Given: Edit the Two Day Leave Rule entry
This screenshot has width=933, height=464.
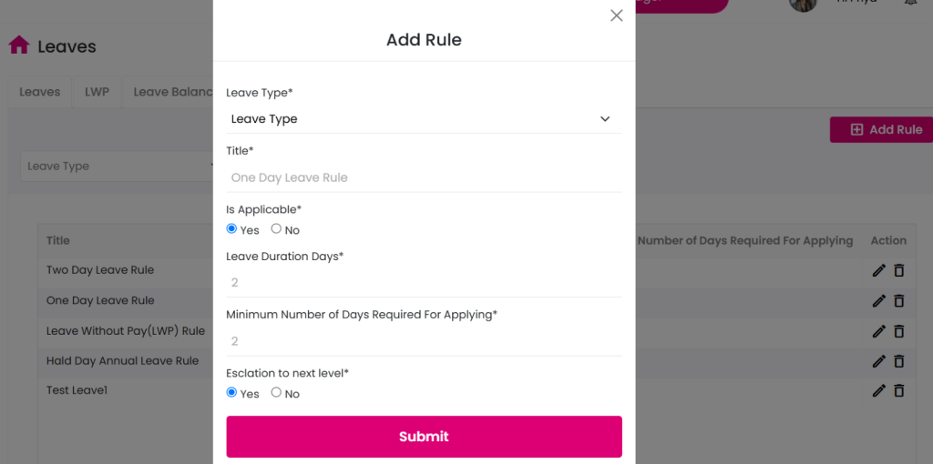Looking at the screenshot, I should [879, 270].
